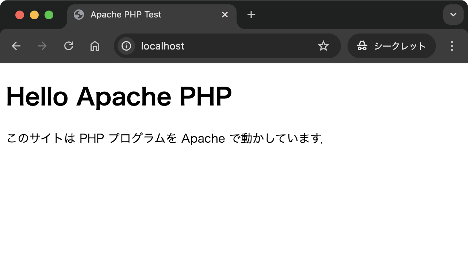The width and height of the screenshot is (468, 273).
Task: Click the disabled forward navigation arrow
Action: [42, 46]
